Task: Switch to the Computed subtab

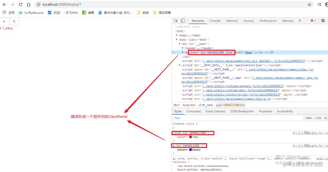Action: (194, 111)
